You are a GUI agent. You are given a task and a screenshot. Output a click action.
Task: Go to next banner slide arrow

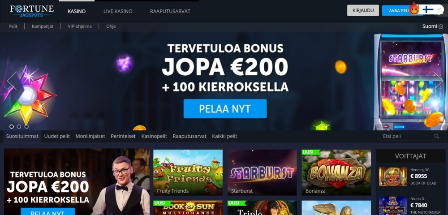(x=438, y=81)
